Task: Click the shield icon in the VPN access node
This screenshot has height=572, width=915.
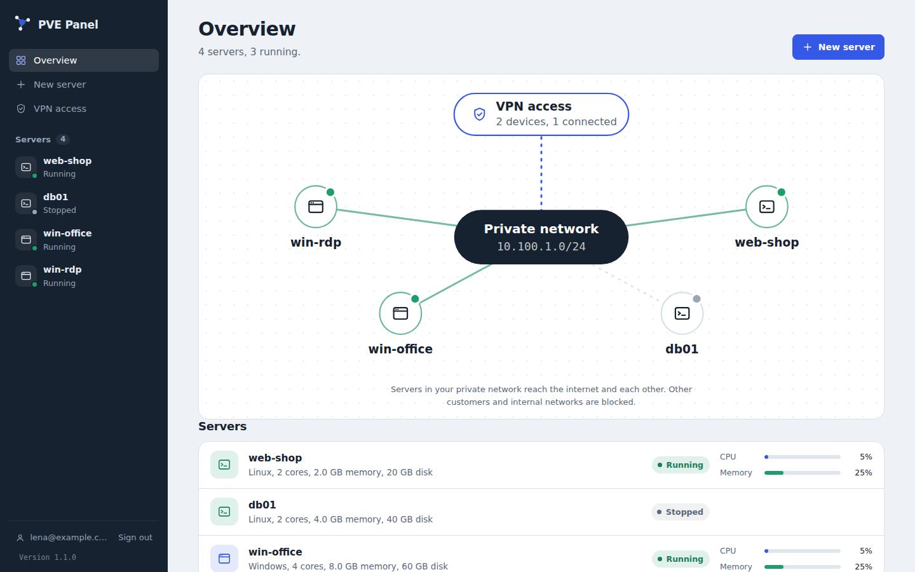Action: 480,114
